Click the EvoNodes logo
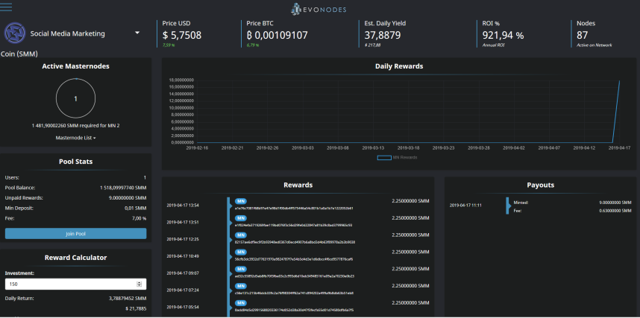The height and width of the screenshot is (318, 640). click(319, 8)
